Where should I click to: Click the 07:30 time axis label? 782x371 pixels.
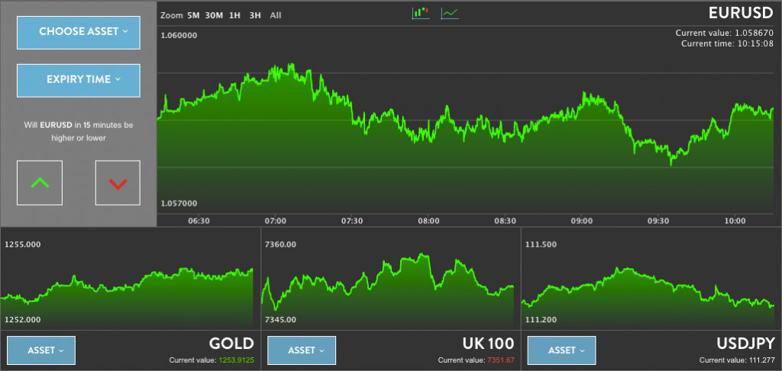tap(351, 221)
